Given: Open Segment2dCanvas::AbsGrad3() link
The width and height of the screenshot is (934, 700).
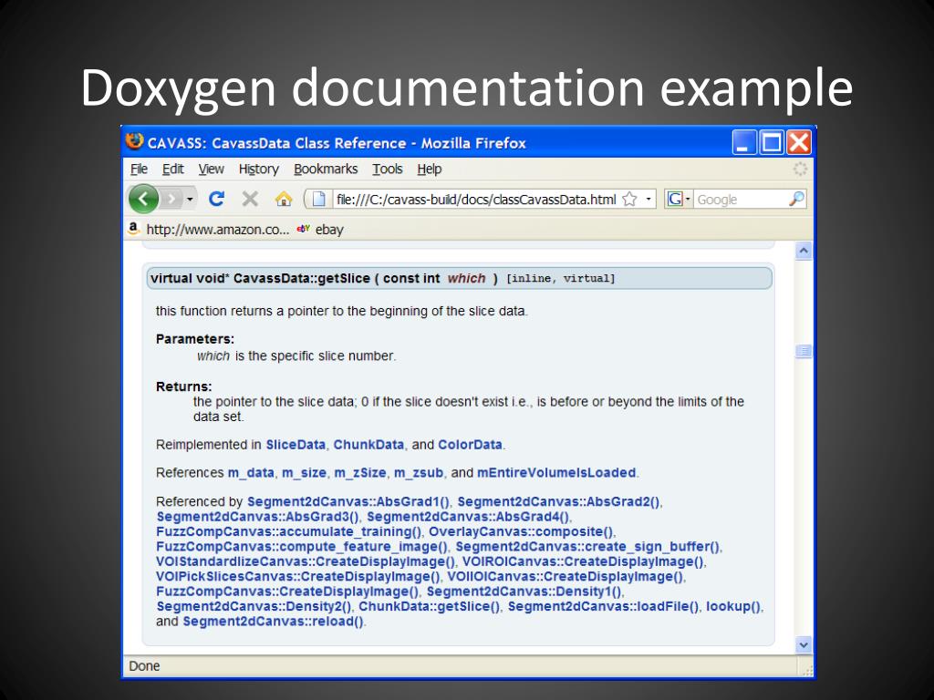Looking at the screenshot, I should (x=258, y=517).
